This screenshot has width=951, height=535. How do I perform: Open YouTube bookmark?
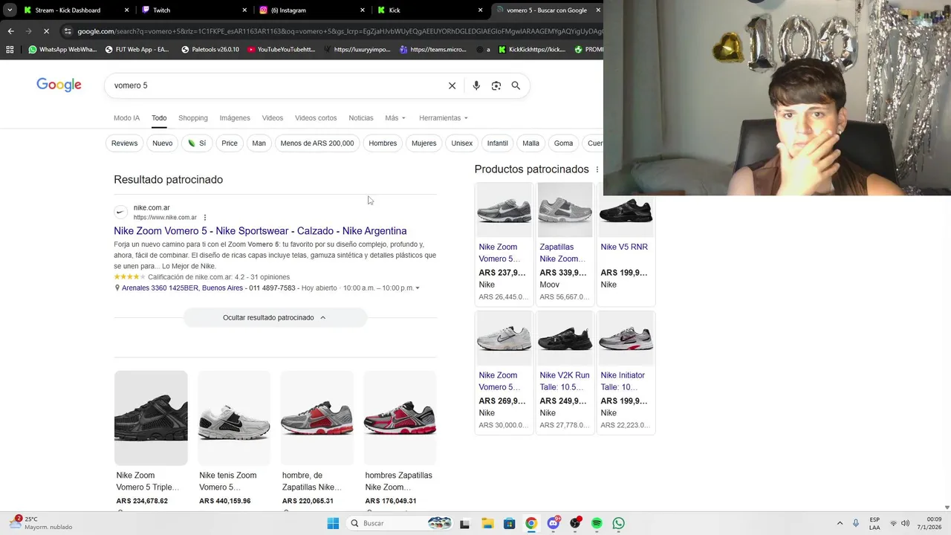click(282, 50)
